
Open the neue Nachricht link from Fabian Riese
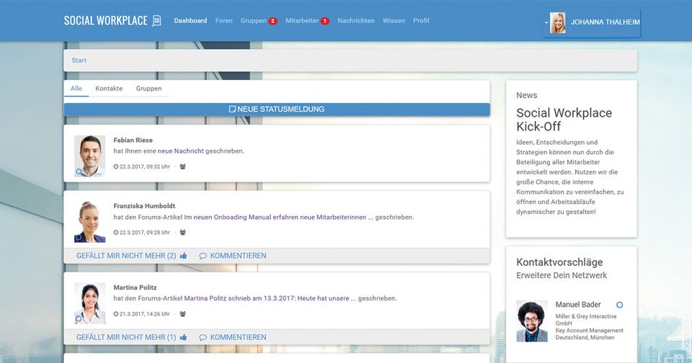tap(180, 151)
